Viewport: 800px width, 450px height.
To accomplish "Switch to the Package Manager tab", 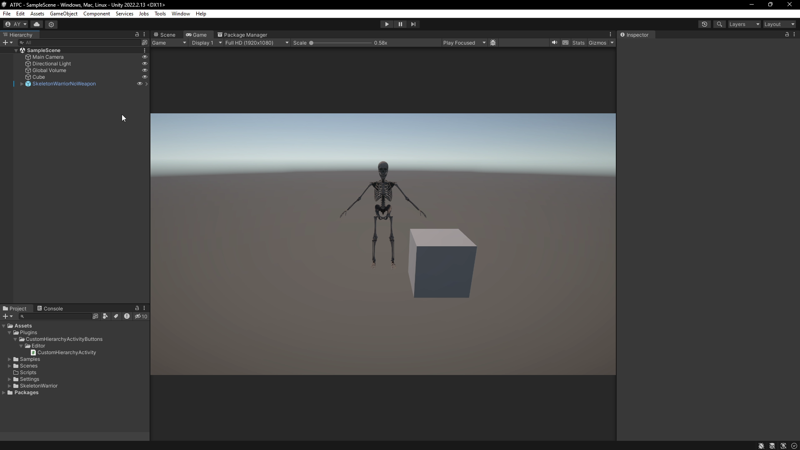I will [246, 35].
